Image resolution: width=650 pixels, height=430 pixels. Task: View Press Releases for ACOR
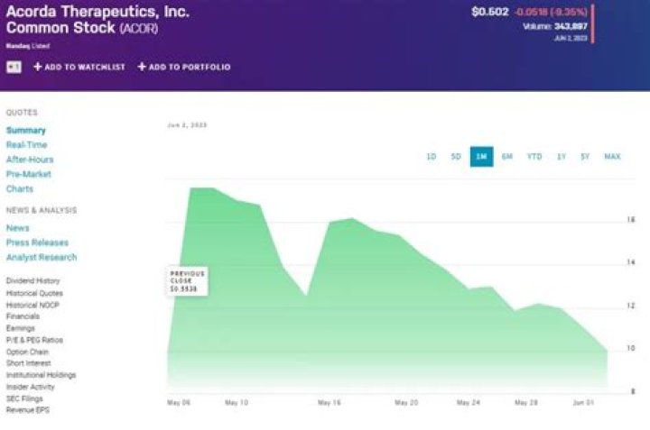37,242
